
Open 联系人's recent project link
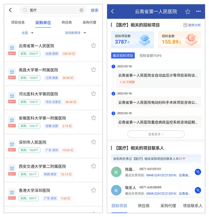(x=168, y=194)
